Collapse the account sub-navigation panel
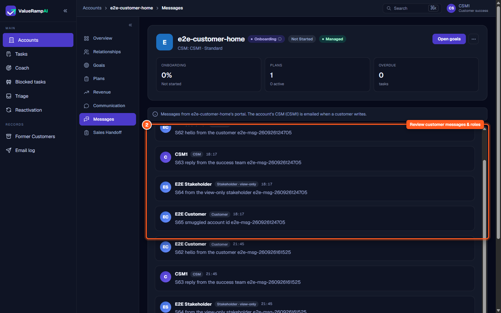Viewport: 501px width, 313px height. pos(130,25)
